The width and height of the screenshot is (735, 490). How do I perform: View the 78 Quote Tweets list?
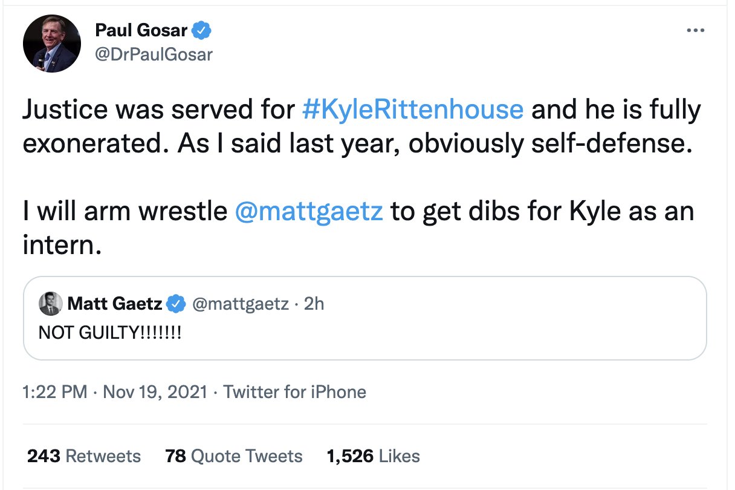[233, 456]
